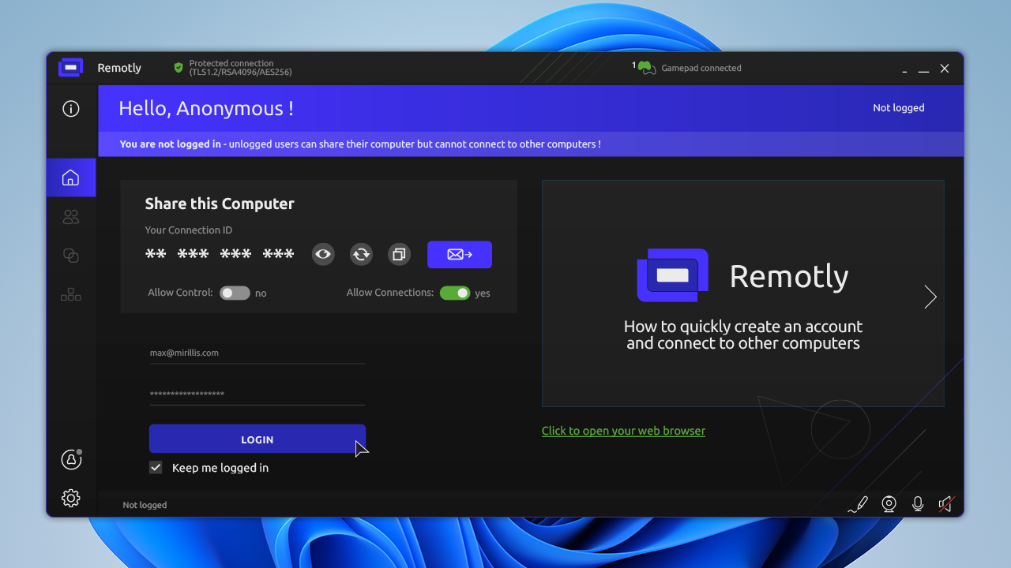Screen dimensions: 1011x568
Task: Open the settings gear icon
Action: point(71,498)
